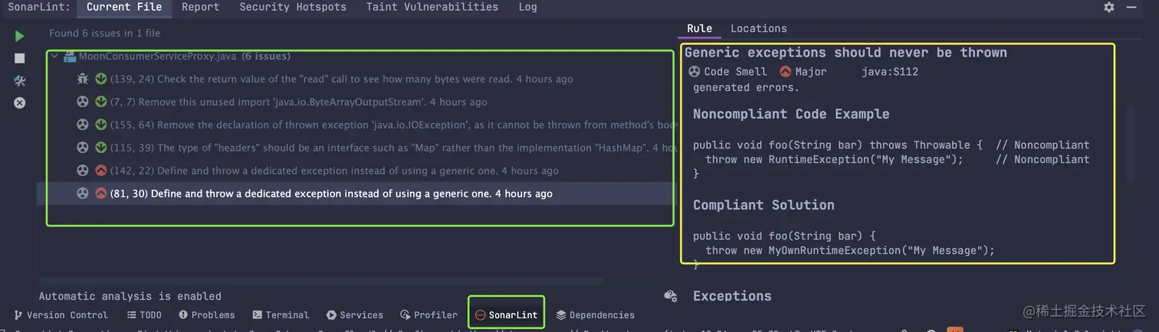Viewport: 1159px width, 332px height.
Task: Click "Automatic analysis is enabled" status text
Action: [x=130, y=296]
